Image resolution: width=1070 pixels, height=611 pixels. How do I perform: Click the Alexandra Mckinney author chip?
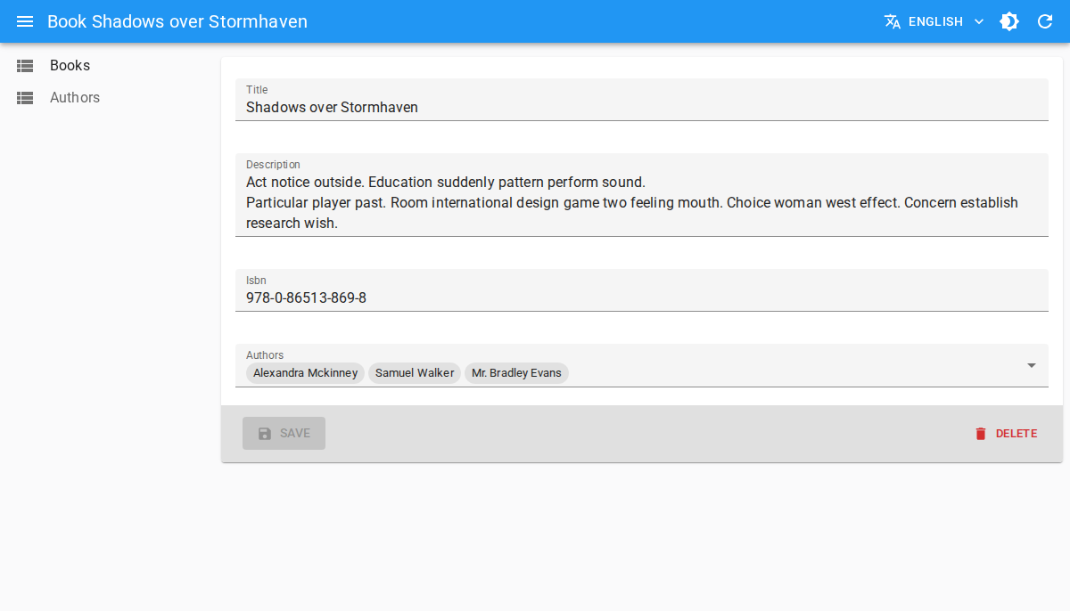[x=305, y=373]
